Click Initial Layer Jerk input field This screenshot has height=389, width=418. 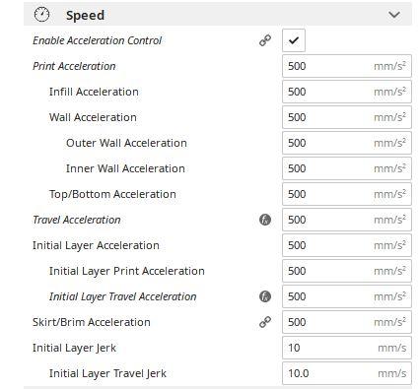347,348
